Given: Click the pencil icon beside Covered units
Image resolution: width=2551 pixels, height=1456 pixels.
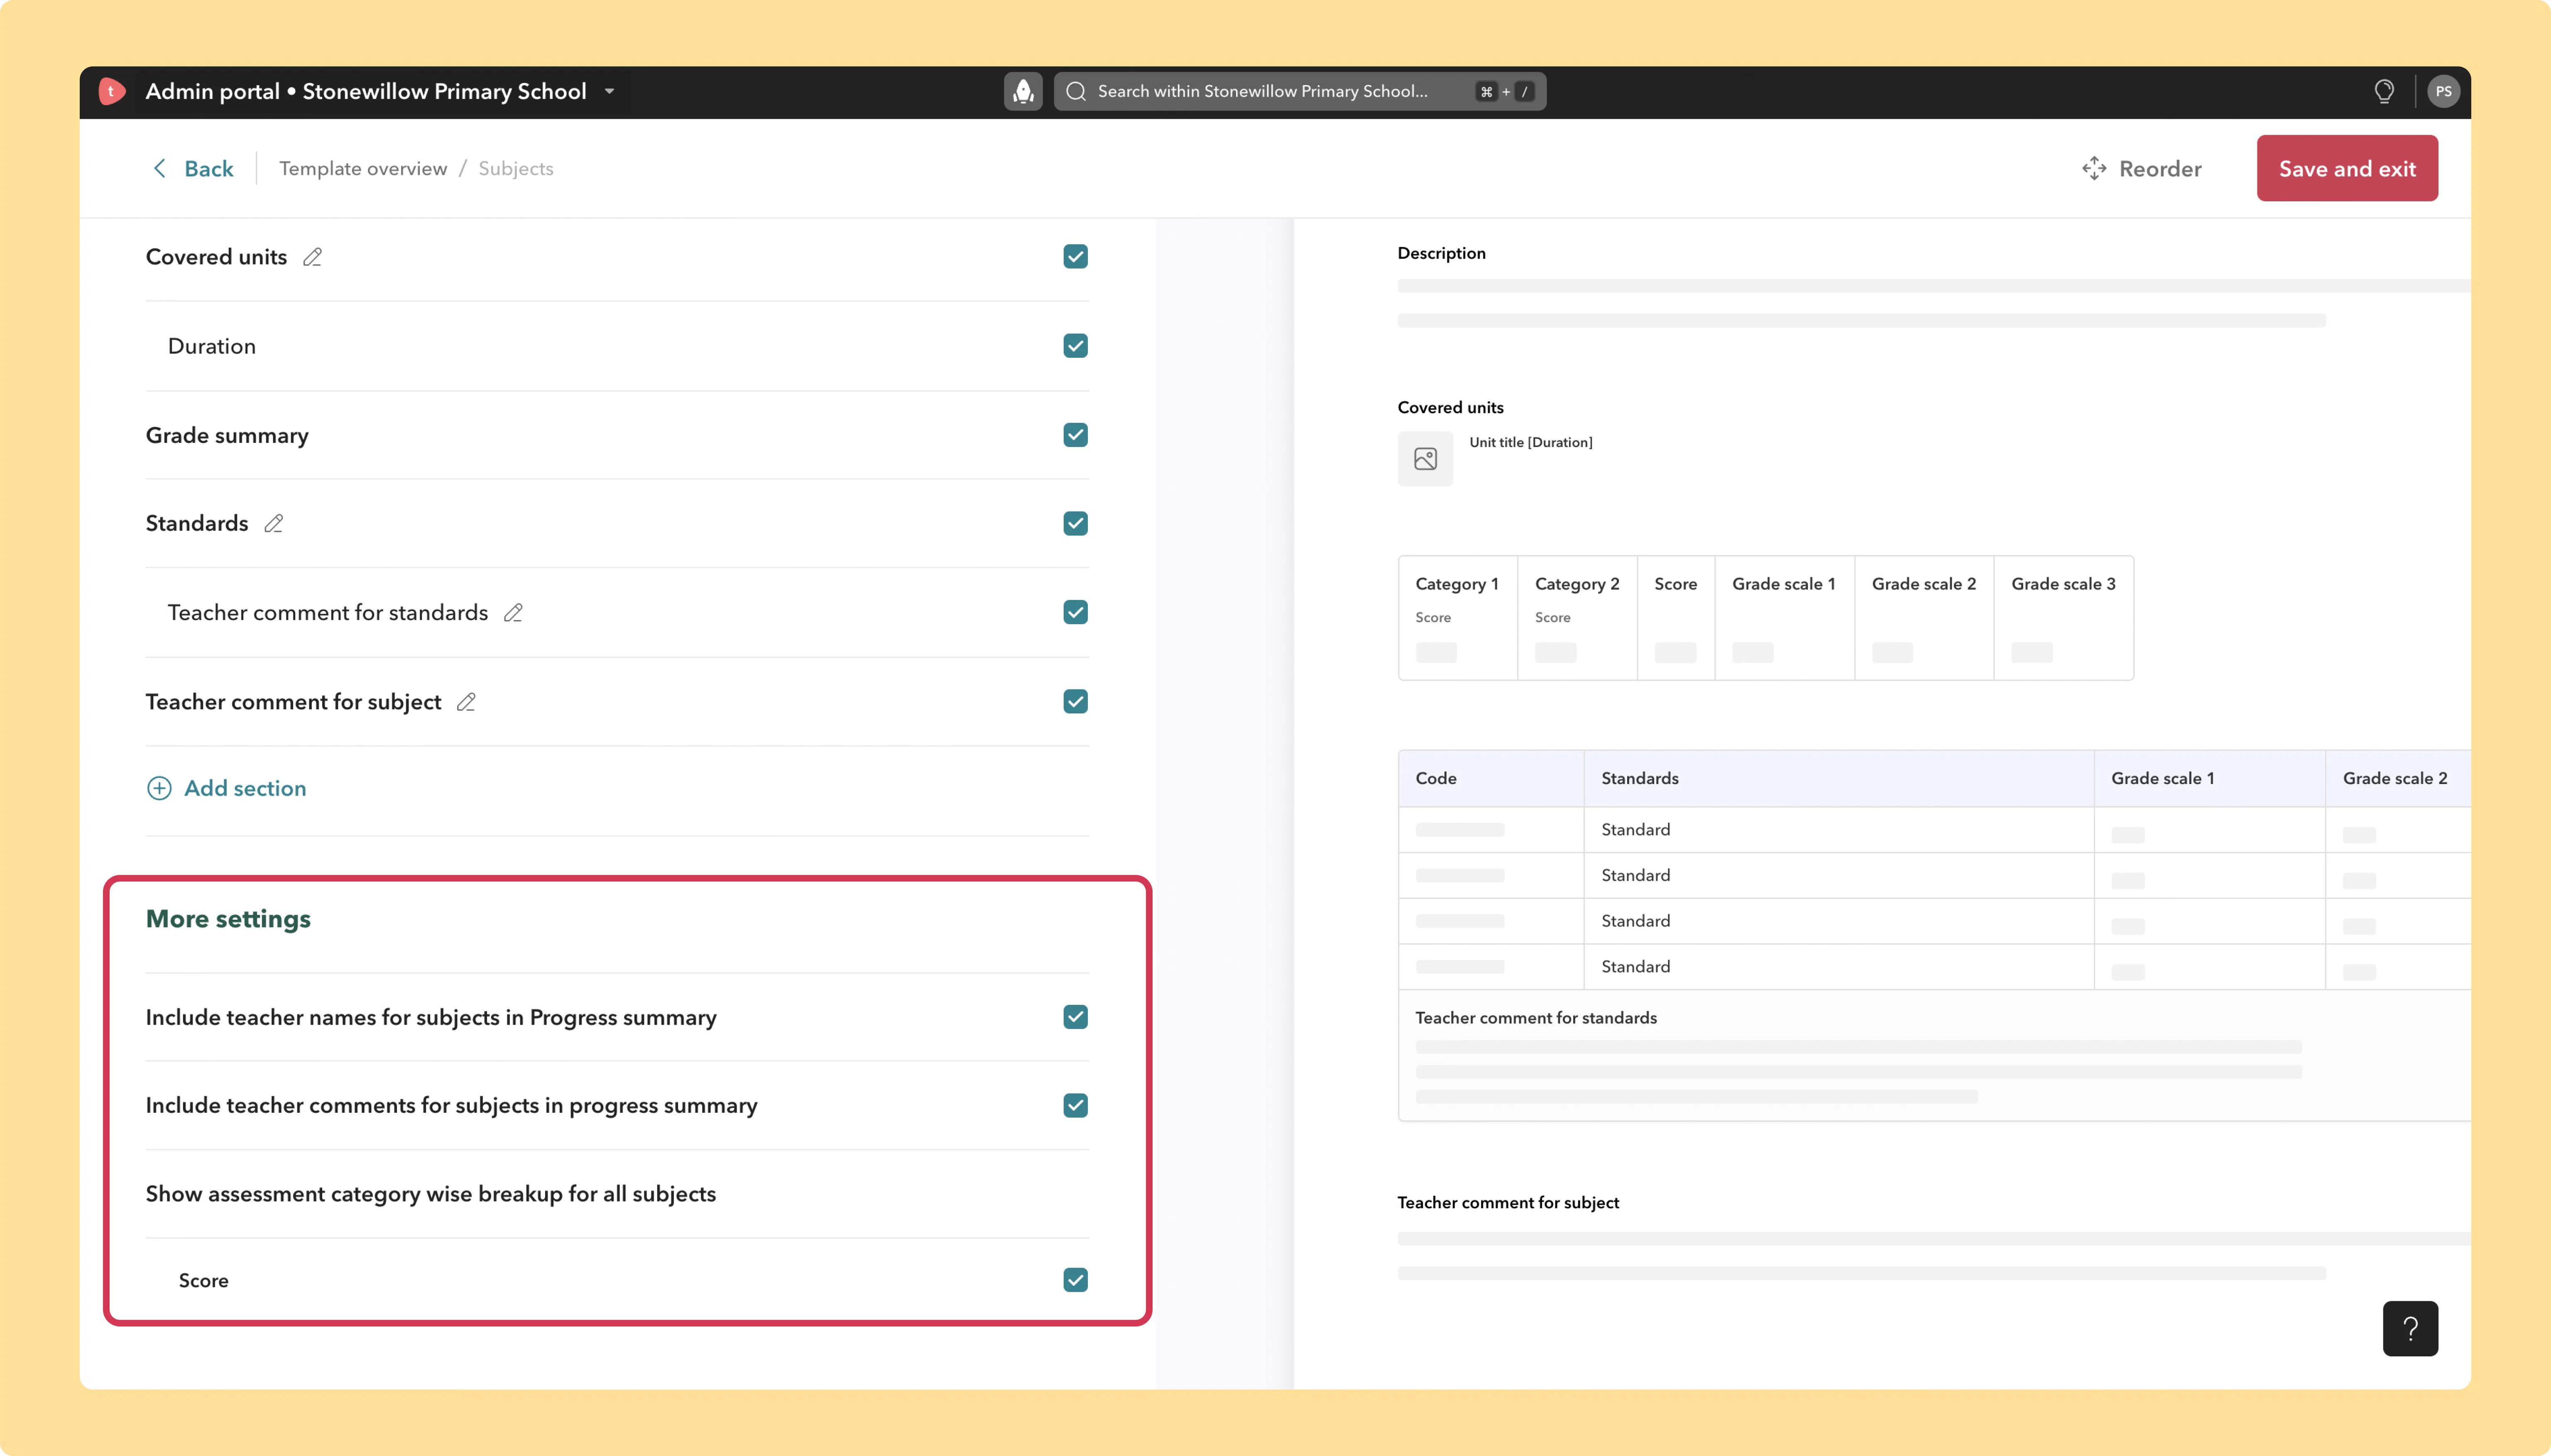Looking at the screenshot, I should [312, 257].
